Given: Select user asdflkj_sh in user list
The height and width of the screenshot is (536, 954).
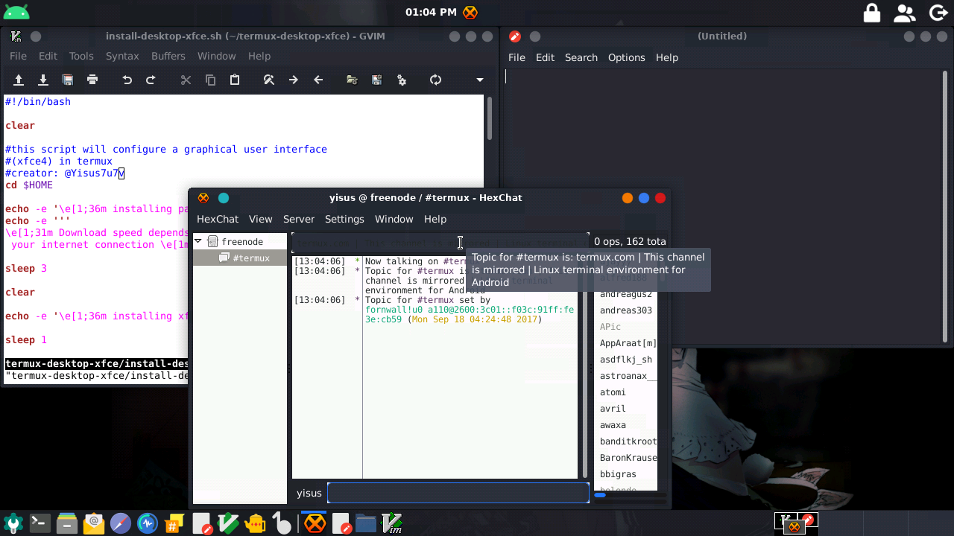Looking at the screenshot, I should (x=626, y=360).
